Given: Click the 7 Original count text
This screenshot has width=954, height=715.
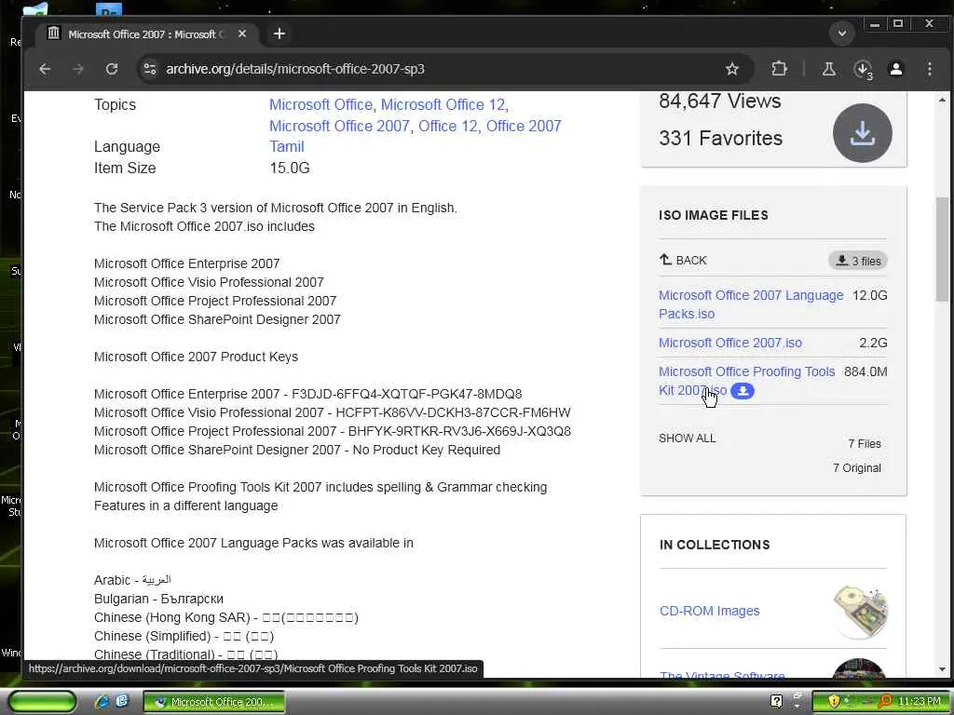Looking at the screenshot, I should pyautogui.click(x=857, y=468).
